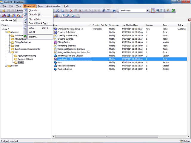The height and width of the screenshot is (143, 191).
Task: Choose Check In All... menu item
Action: pyautogui.click(x=38, y=15)
